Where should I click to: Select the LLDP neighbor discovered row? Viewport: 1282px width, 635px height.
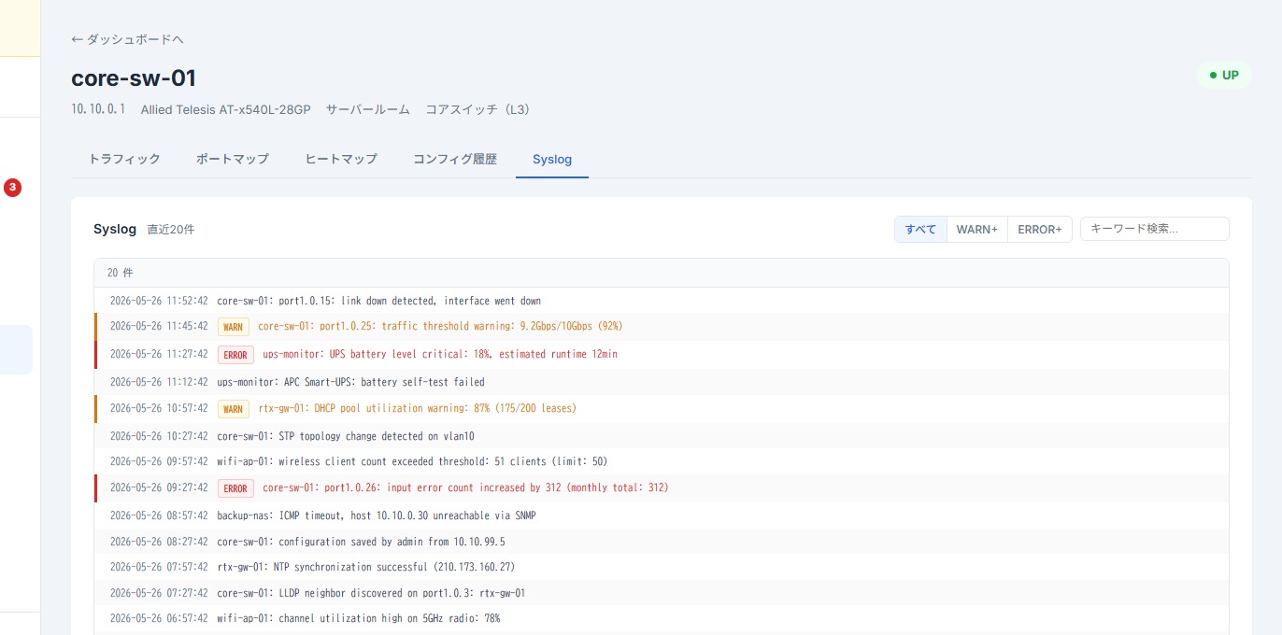(x=662, y=593)
